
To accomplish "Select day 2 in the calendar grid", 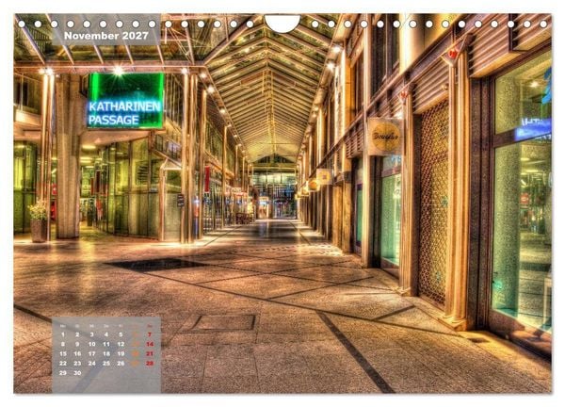I will [x=77, y=334].
